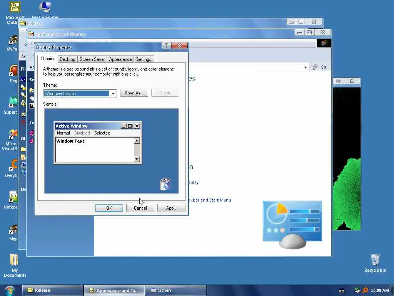Image resolution: width=394 pixels, height=296 pixels.
Task: Open Taskbar and Start Menu link
Action: click(x=210, y=200)
